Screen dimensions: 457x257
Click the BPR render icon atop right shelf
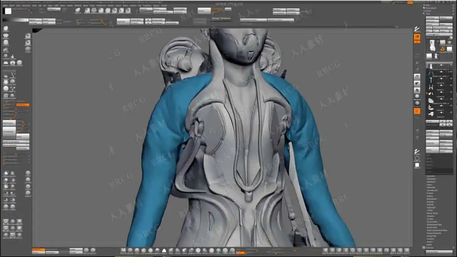point(417,29)
